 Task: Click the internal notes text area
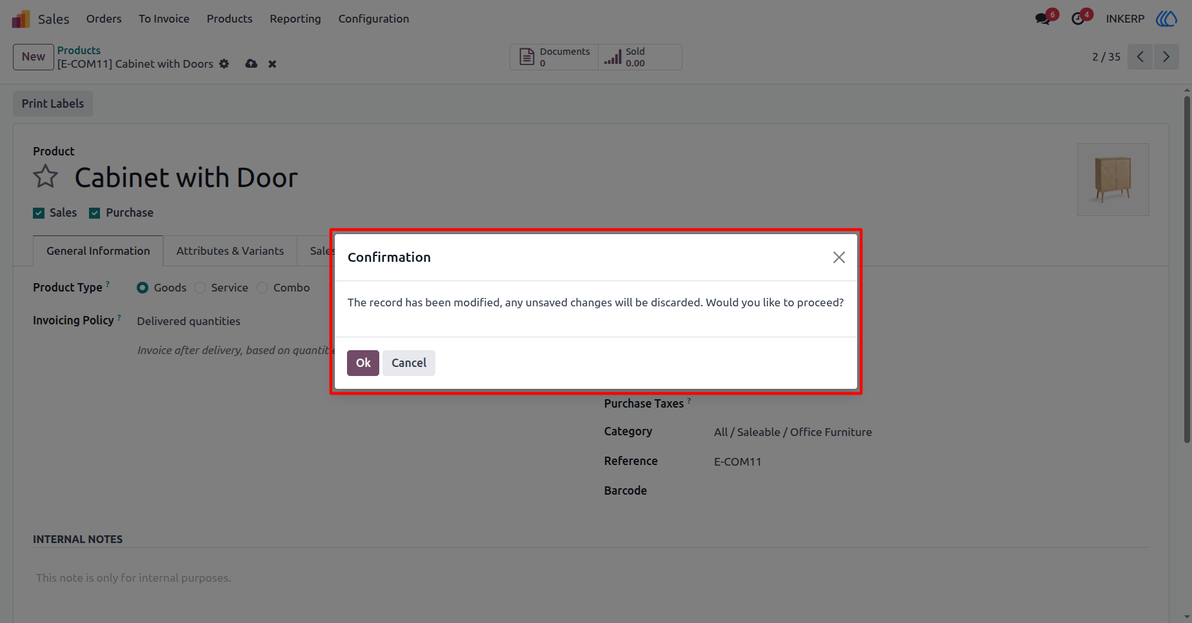(591, 578)
